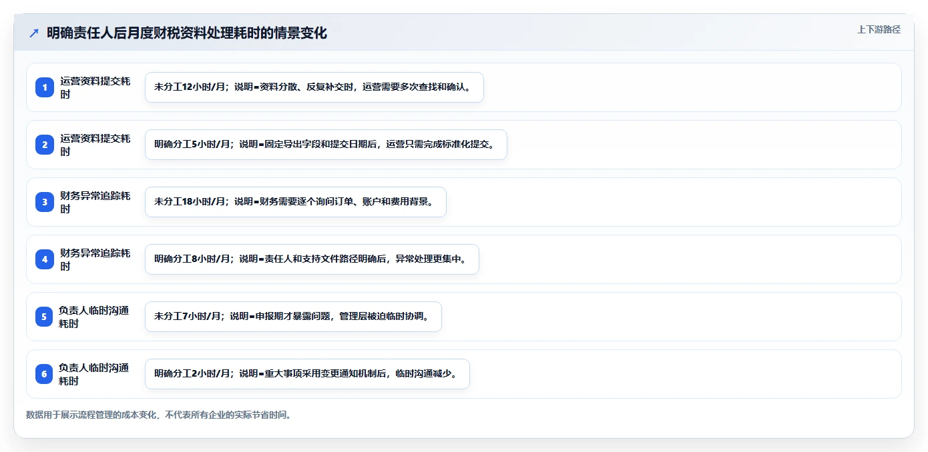Select the title 明确责任人后月度财税资料处理耗时的情景变化
Viewport: 928px width, 452px height.
pyautogui.click(x=187, y=33)
